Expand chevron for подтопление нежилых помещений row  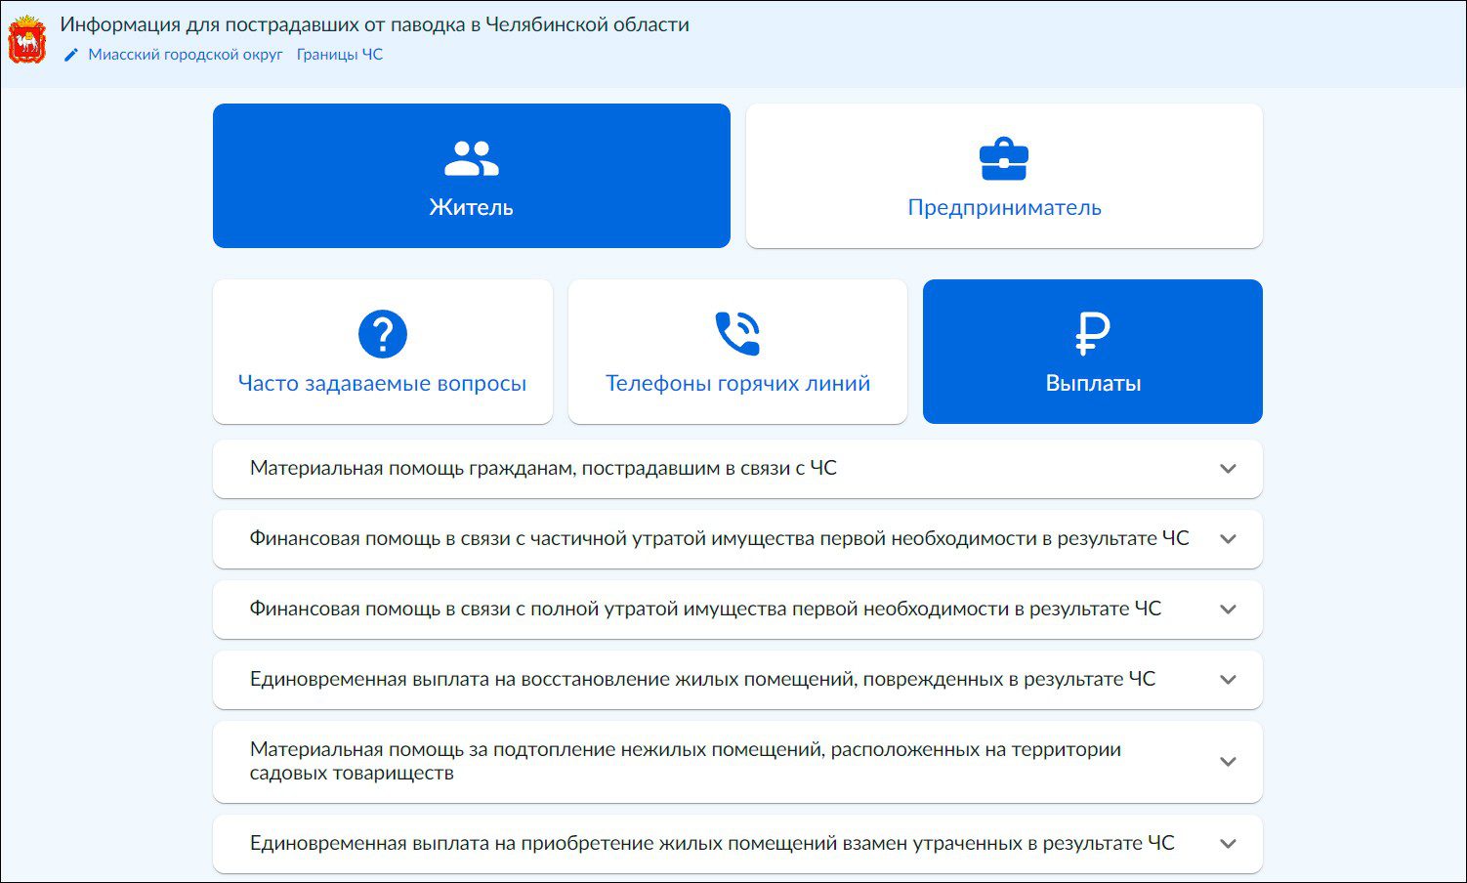pos(1229,762)
